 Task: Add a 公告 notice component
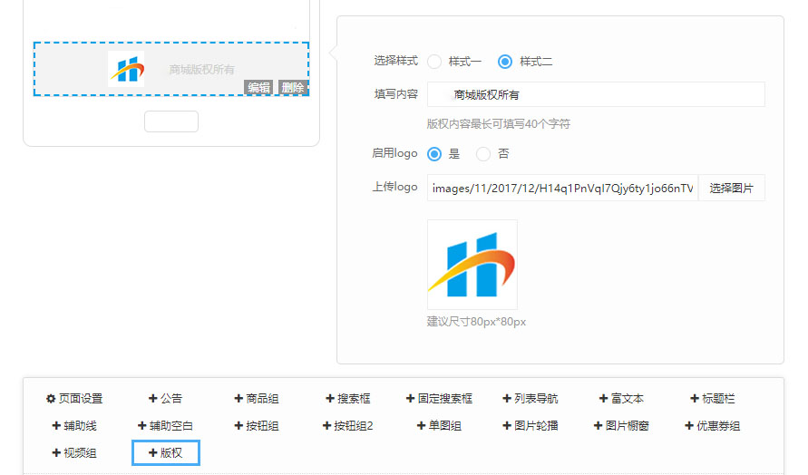(x=165, y=398)
